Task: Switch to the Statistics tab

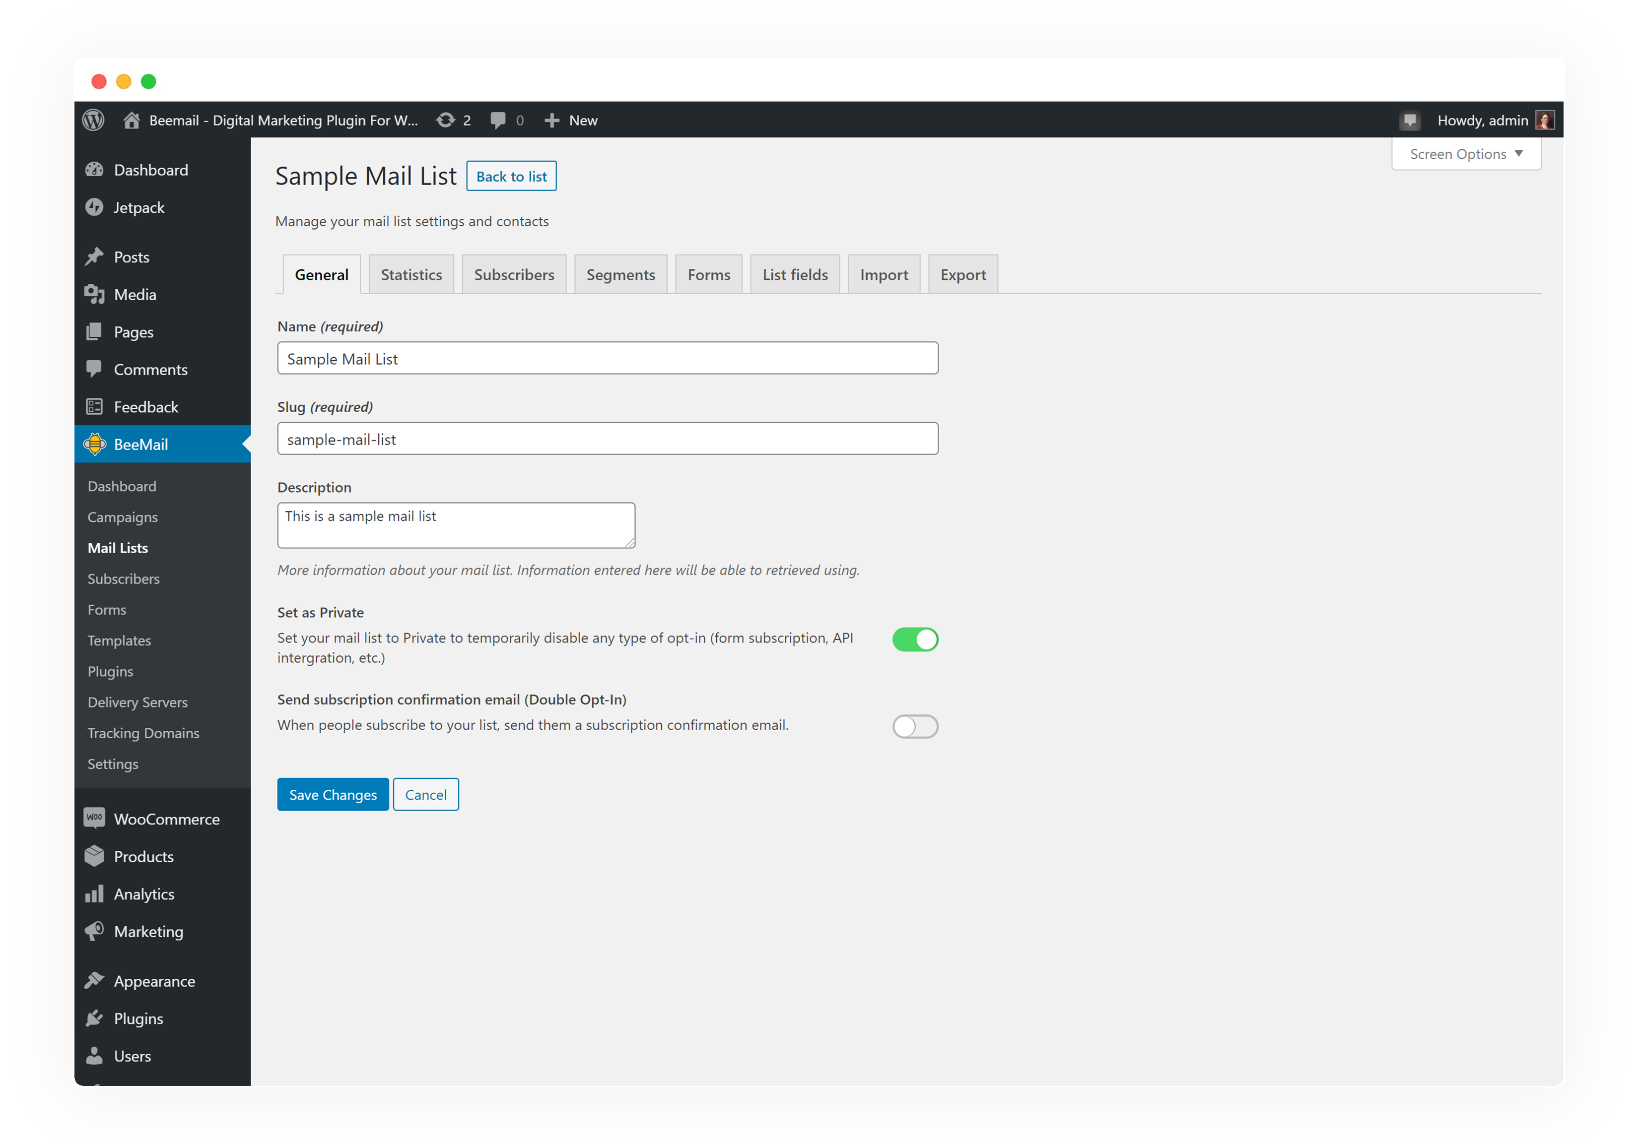Action: [411, 274]
